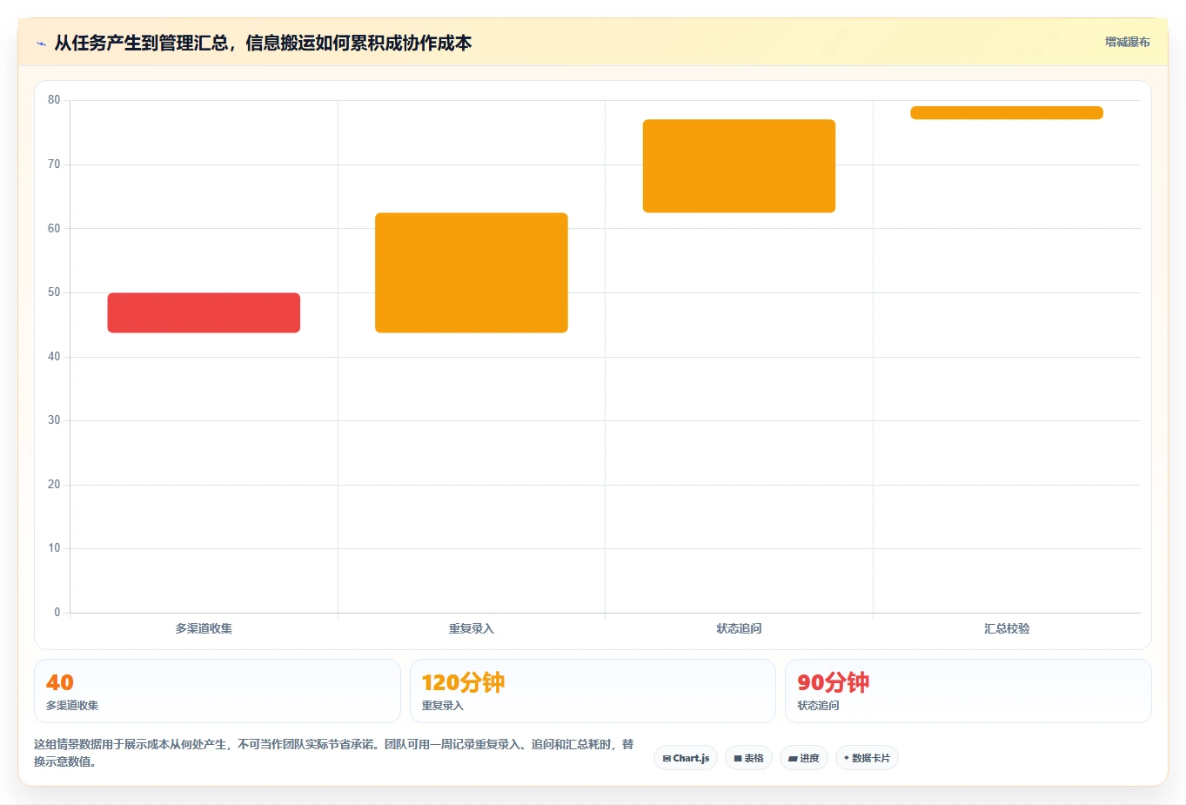Open the 90分钟 状态追问 data card
The width and height of the screenshot is (1186, 805).
point(968,691)
